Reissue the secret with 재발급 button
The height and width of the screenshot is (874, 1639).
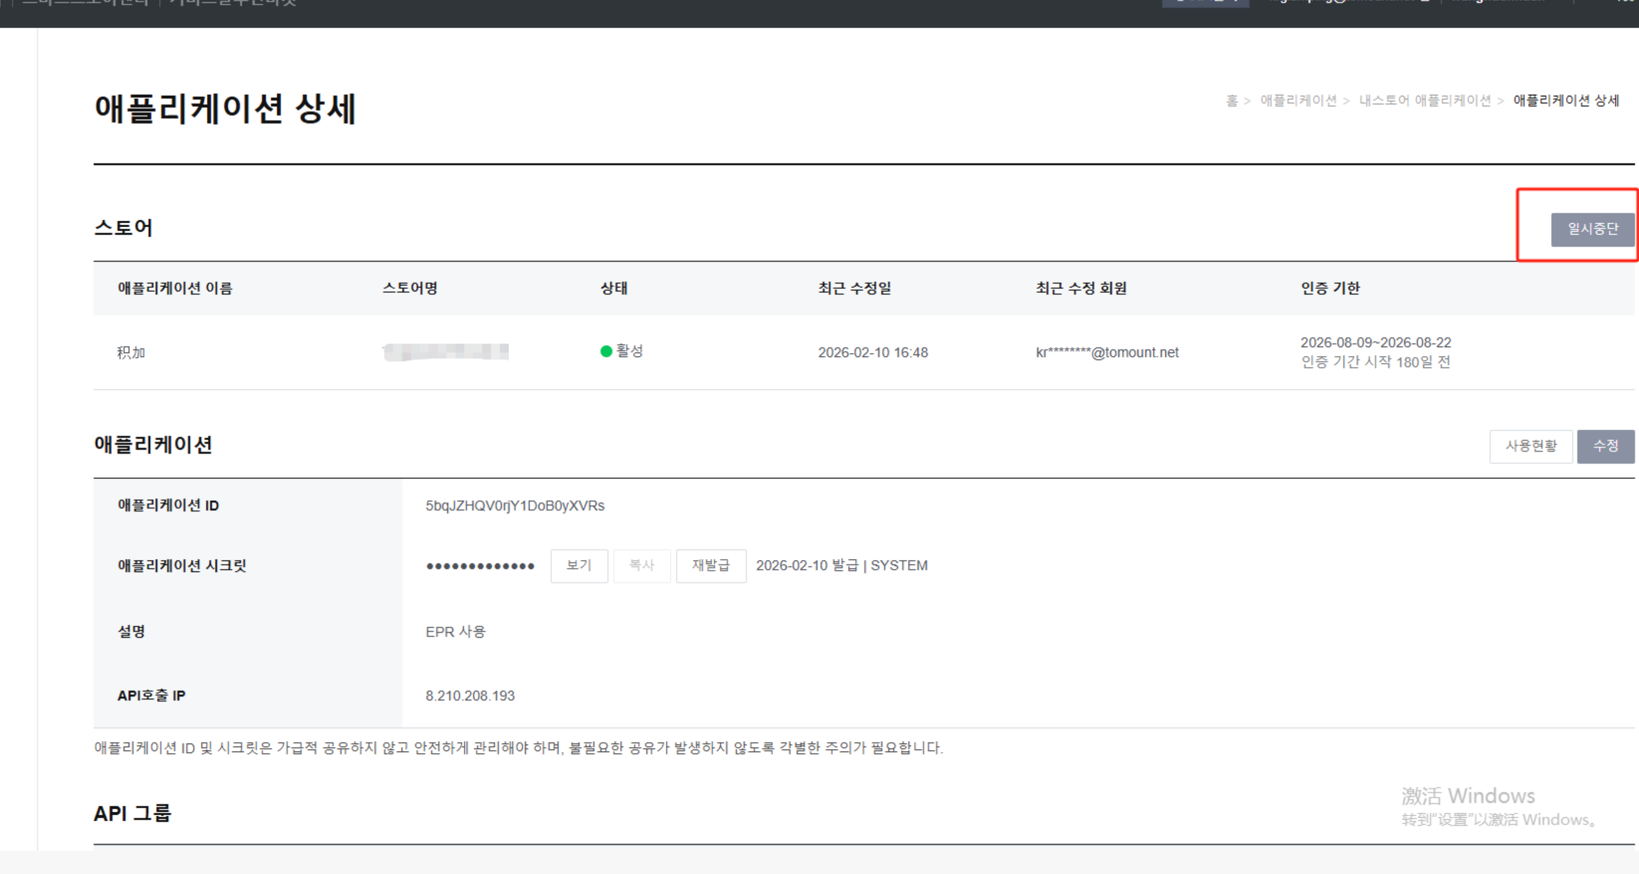click(710, 565)
